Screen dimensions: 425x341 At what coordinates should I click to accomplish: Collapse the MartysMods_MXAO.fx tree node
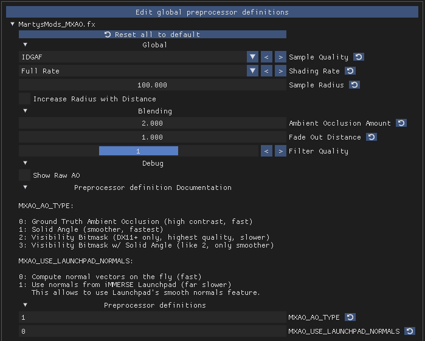tap(13, 24)
